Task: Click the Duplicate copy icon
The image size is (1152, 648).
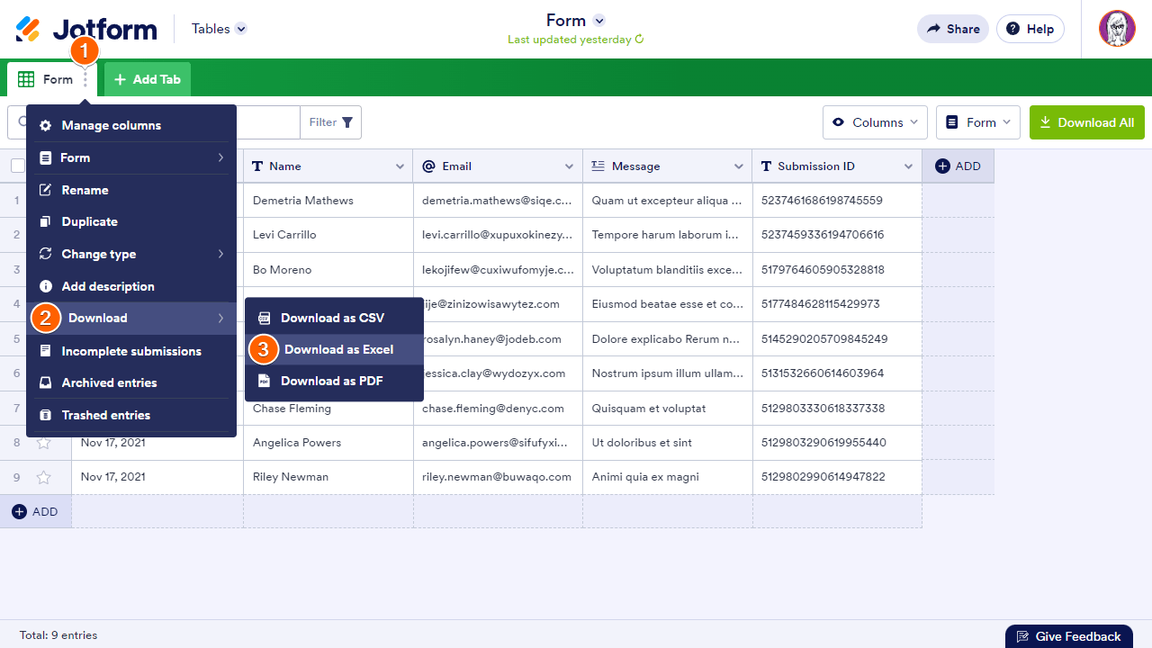Action: (46, 221)
